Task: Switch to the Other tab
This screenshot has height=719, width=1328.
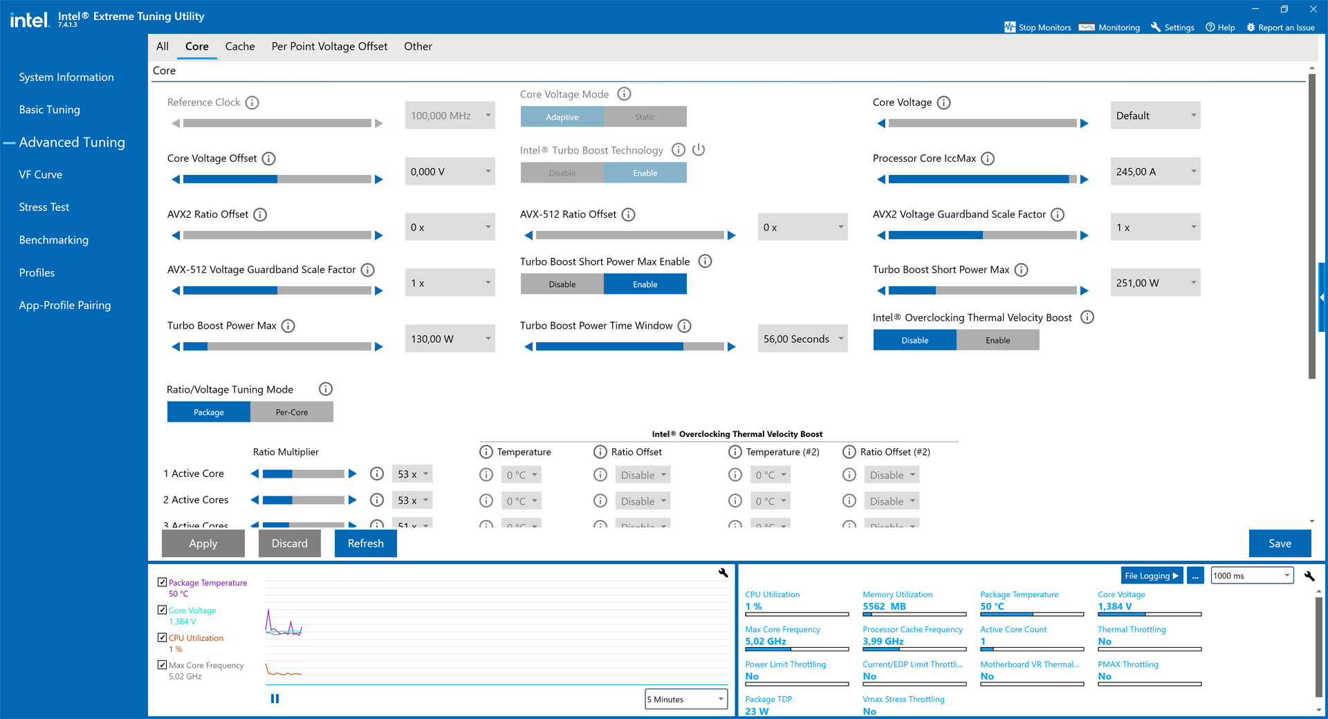Action: point(418,46)
